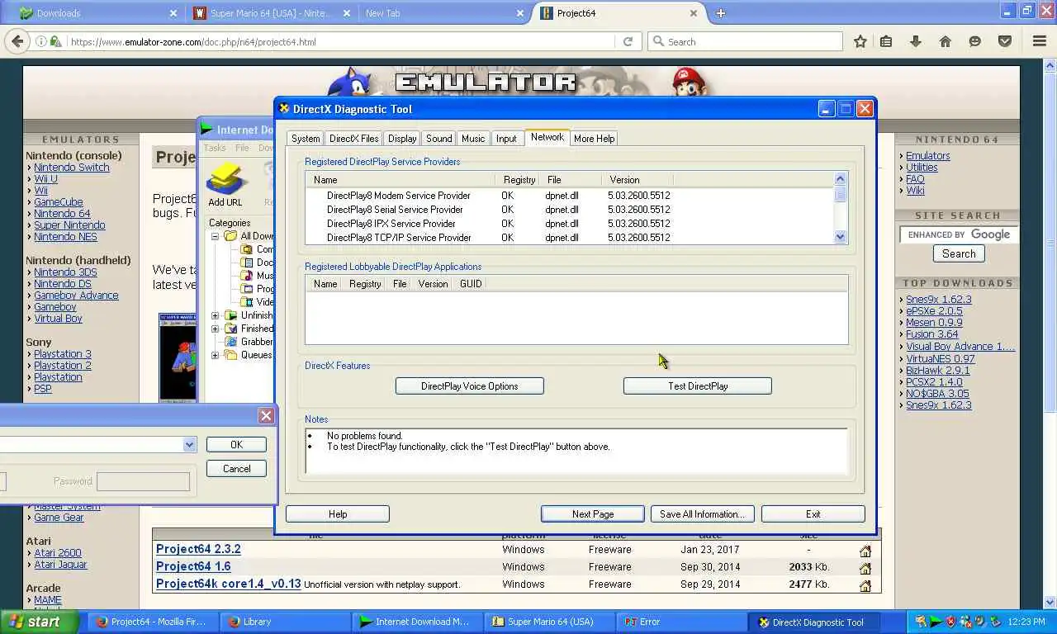Image resolution: width=1057 pixels, height=634 pixels.
Task: Switch to the Music tab
Action: (x=473, y=139)
